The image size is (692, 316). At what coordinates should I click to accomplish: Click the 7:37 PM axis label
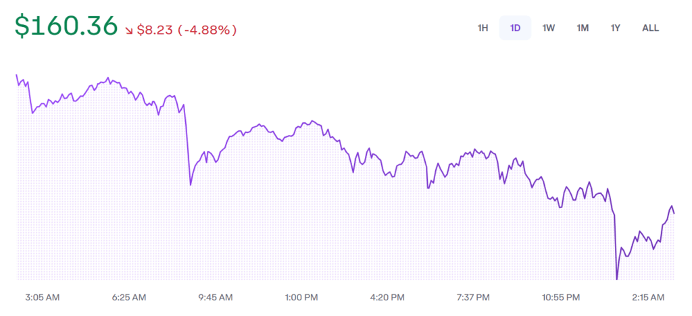474,297
